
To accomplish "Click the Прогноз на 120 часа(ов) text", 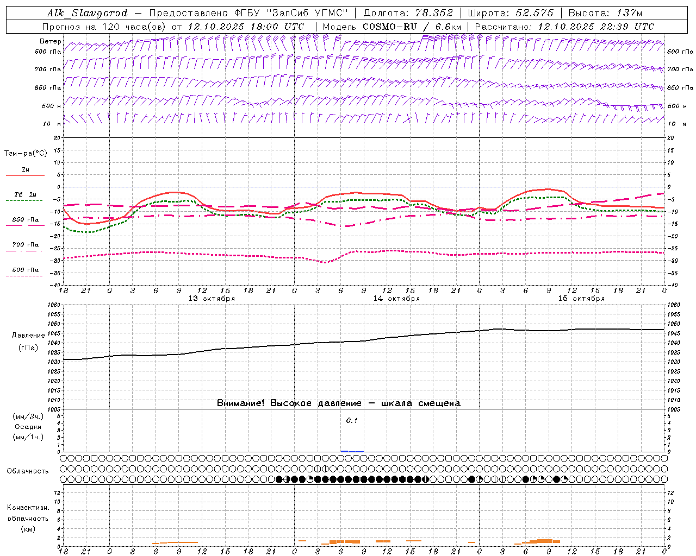I will [x=105, y=27].
